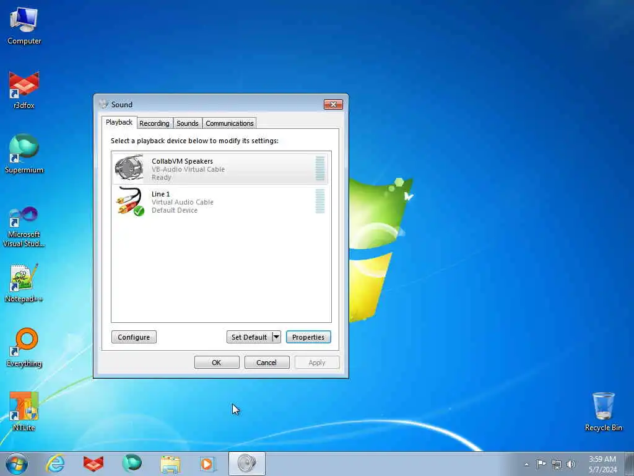The width and height of the screenshot is (634, 476).
Task: Launch Supermium from the taskbar
Action: coord(132,464)
